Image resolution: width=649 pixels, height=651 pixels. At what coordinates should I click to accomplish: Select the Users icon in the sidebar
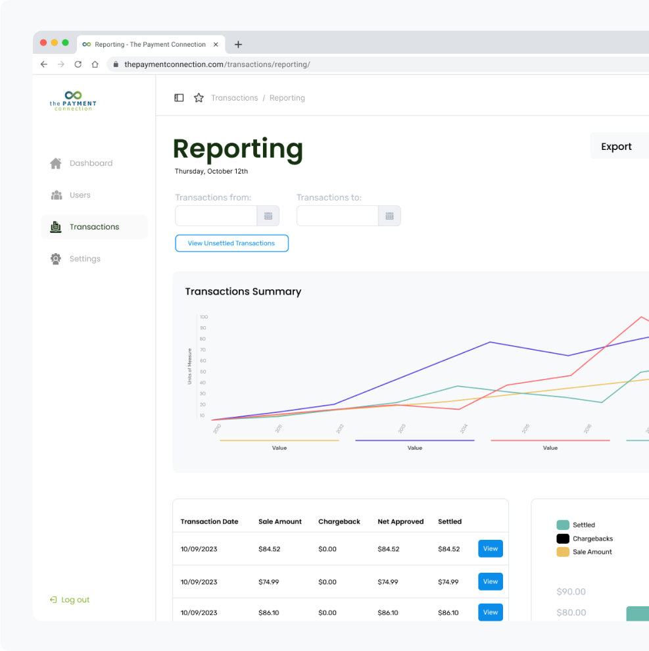pos(57,195)
